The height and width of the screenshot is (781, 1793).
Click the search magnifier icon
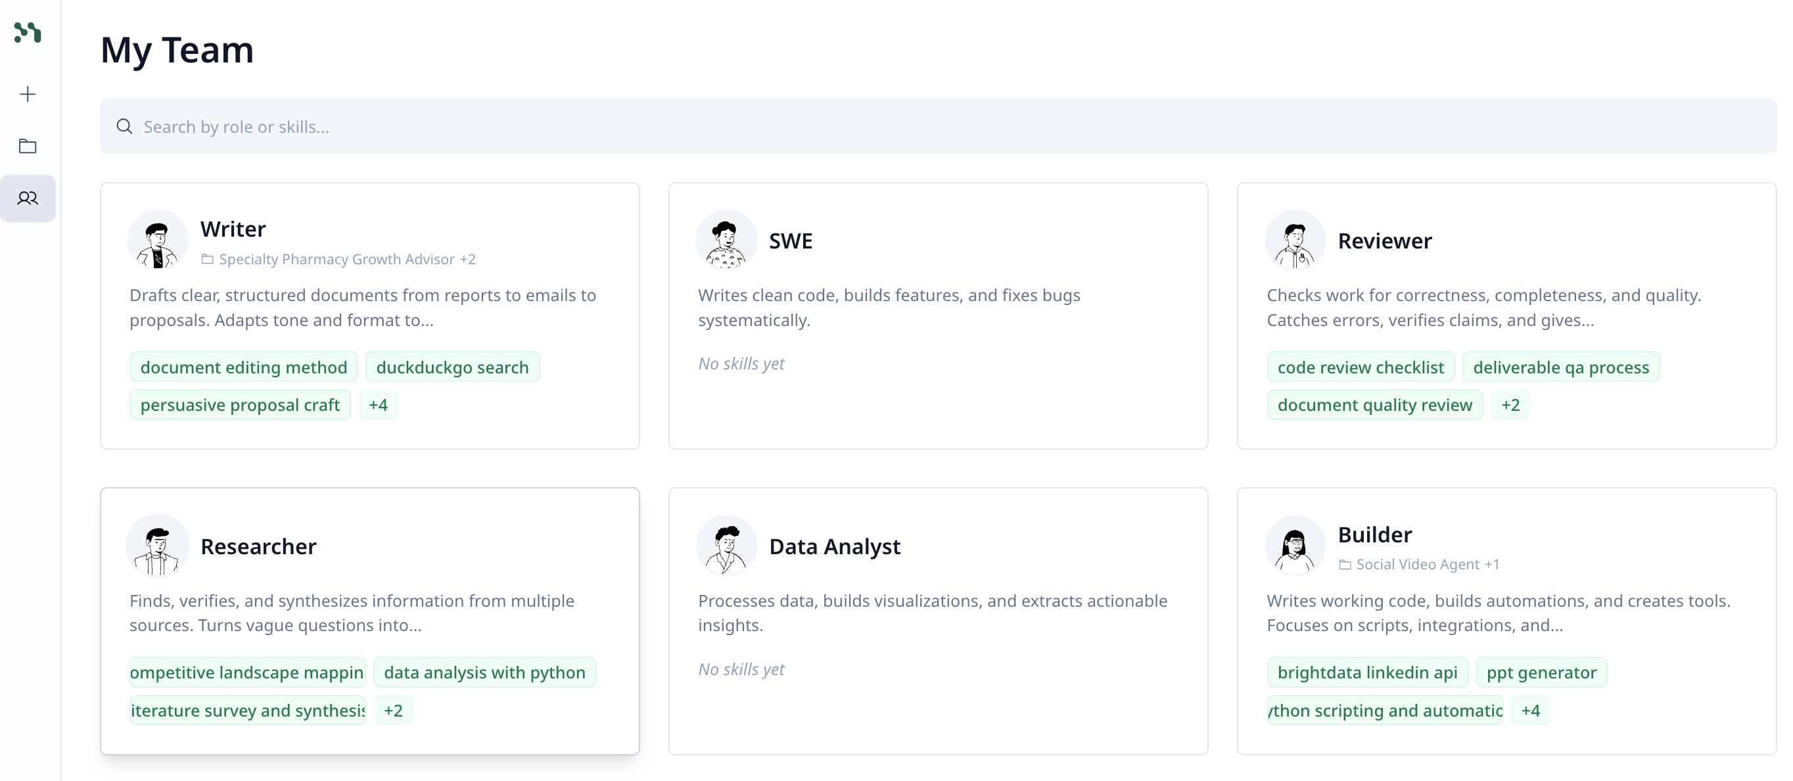125,126
